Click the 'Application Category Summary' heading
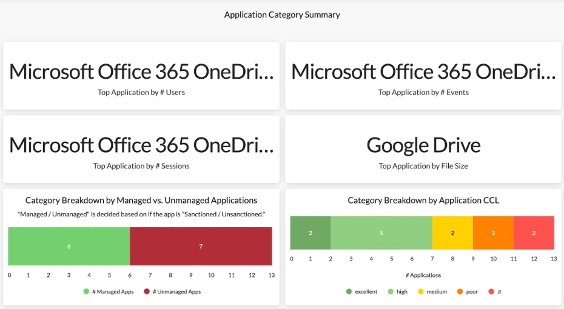This screenshot has height=309, width=564. click(x=282, y=15)
